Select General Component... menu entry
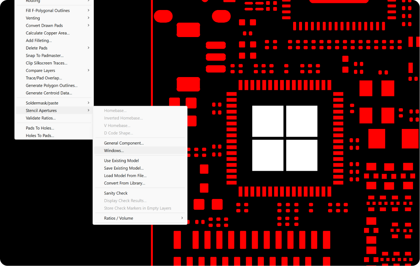 pos(124,143)
